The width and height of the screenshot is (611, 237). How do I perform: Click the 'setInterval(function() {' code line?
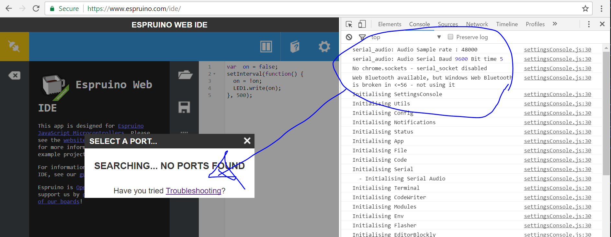pyautogui.click(x=265, y=74)
